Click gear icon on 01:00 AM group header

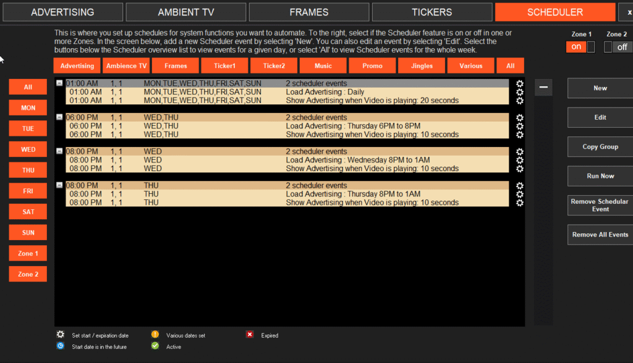(519, 84)
